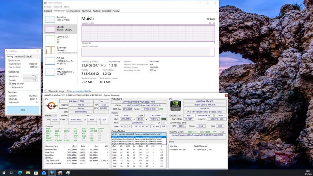Click NVMe drive entry CT1000P3SSD8

coord(198,150)
